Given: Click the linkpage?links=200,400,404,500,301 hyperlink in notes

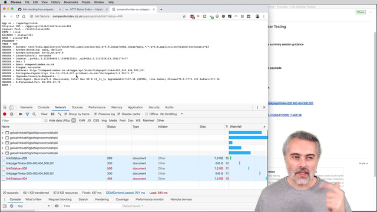Looking at the screenshot, I should 290,103.
